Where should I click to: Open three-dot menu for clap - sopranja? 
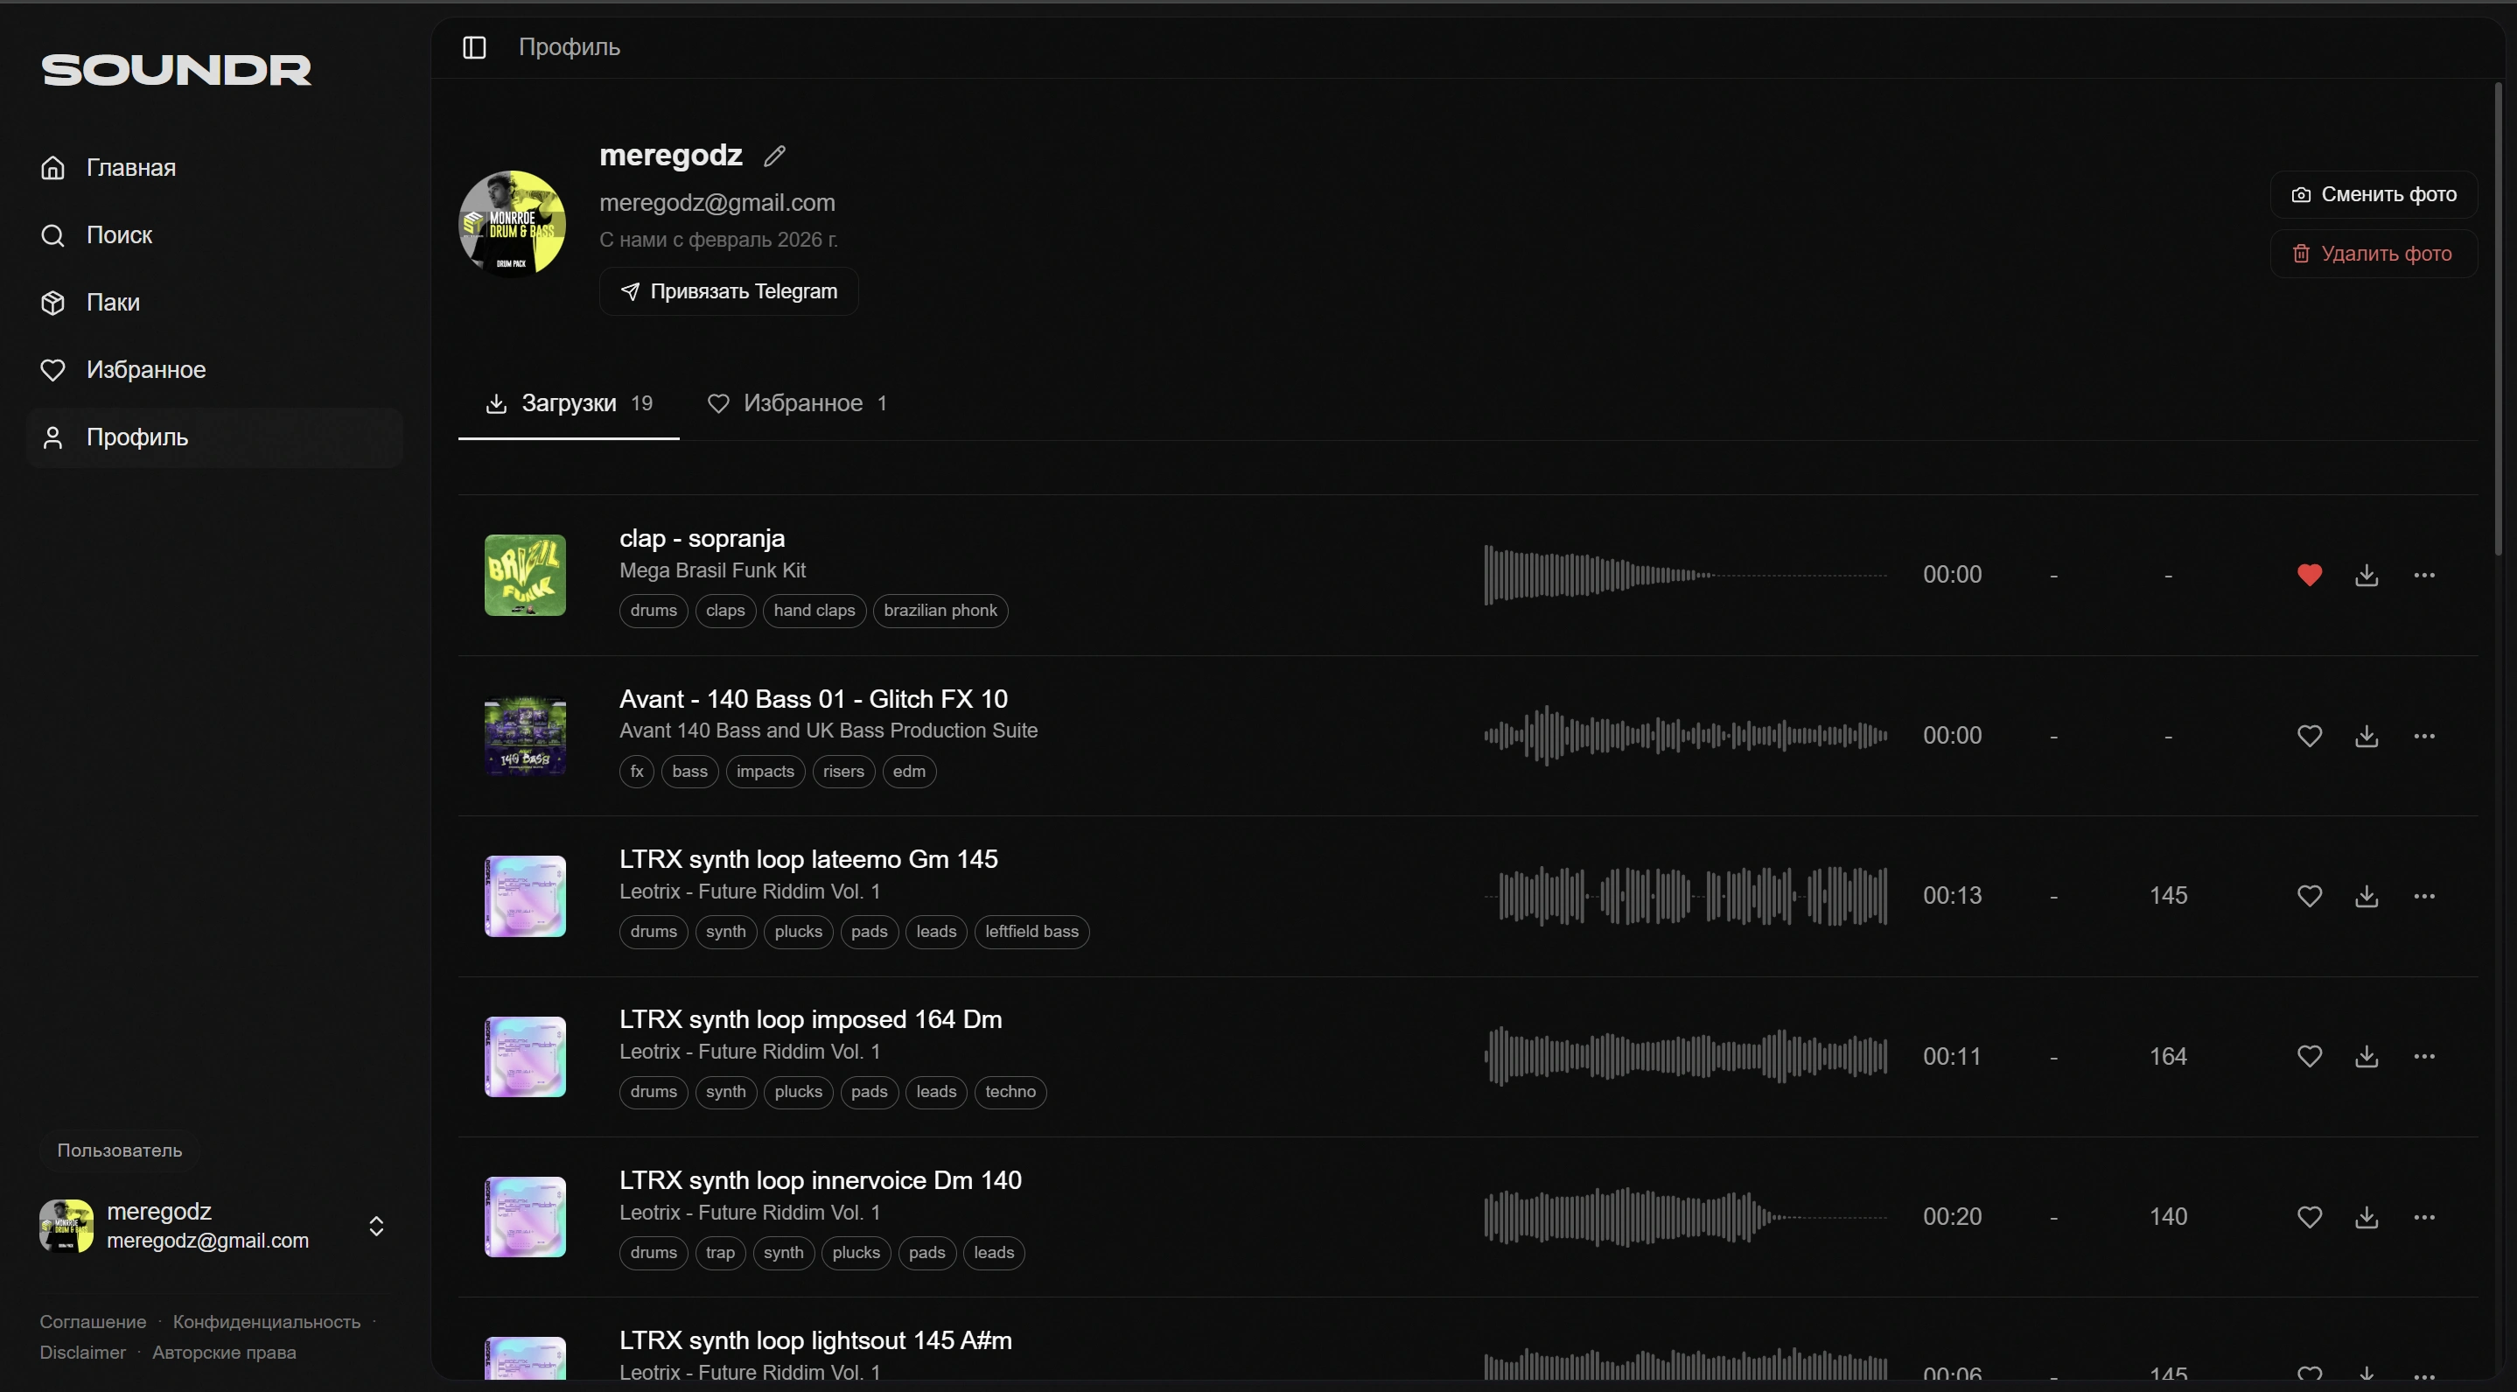pyautogui.click(x=2423, y=576)
